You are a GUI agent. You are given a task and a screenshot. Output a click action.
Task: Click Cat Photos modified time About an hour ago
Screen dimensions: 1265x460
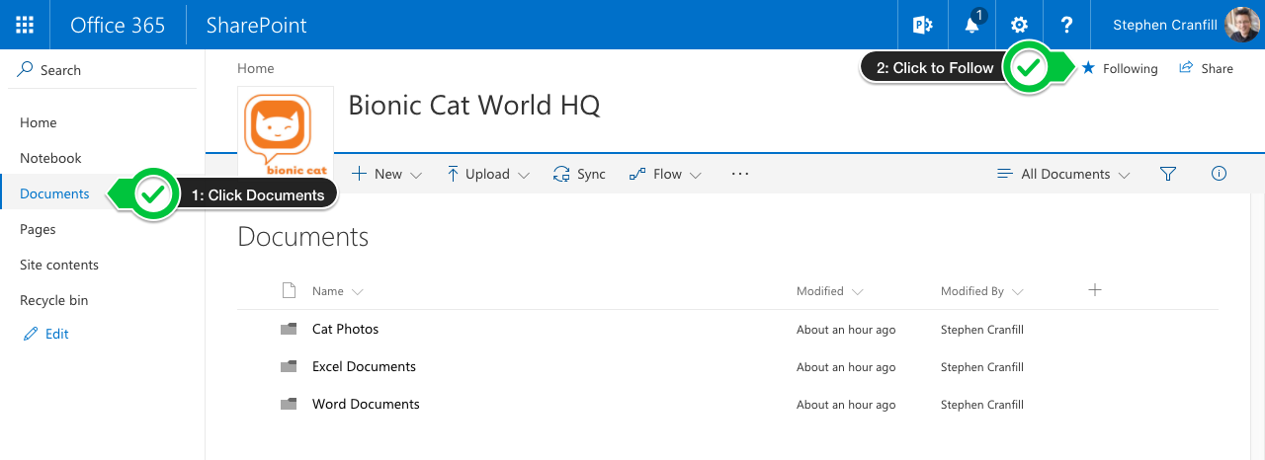846,330
